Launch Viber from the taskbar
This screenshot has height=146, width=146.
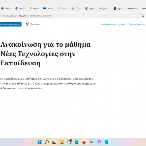coord(99,142)
